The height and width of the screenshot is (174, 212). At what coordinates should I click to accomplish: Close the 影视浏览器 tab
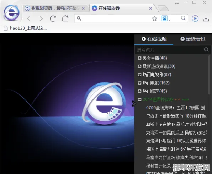[84, 9]
